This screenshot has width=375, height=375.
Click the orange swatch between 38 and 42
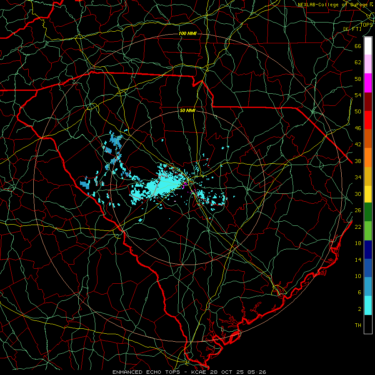pyautogui.click(x=368, y=157)
